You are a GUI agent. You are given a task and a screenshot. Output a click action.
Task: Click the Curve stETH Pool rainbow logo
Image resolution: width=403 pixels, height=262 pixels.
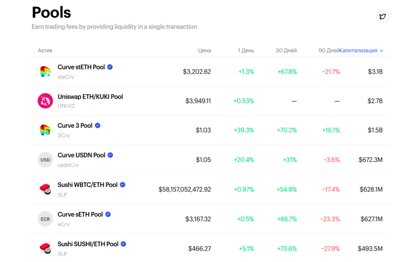45,72
